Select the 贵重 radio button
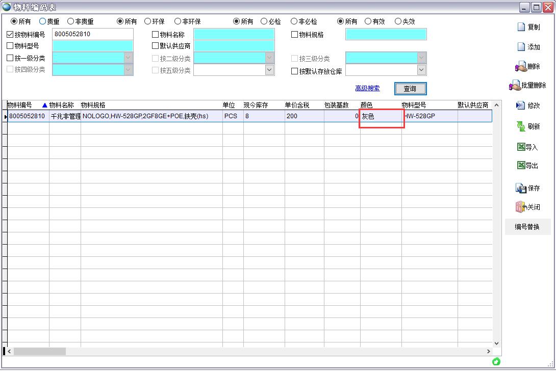Screen dimensions: 556x371 pos(43,21)
